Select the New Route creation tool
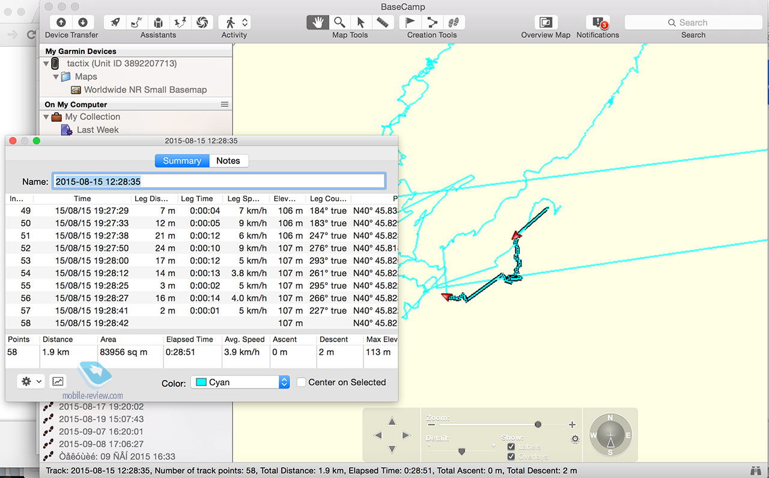 pos(432,22)
